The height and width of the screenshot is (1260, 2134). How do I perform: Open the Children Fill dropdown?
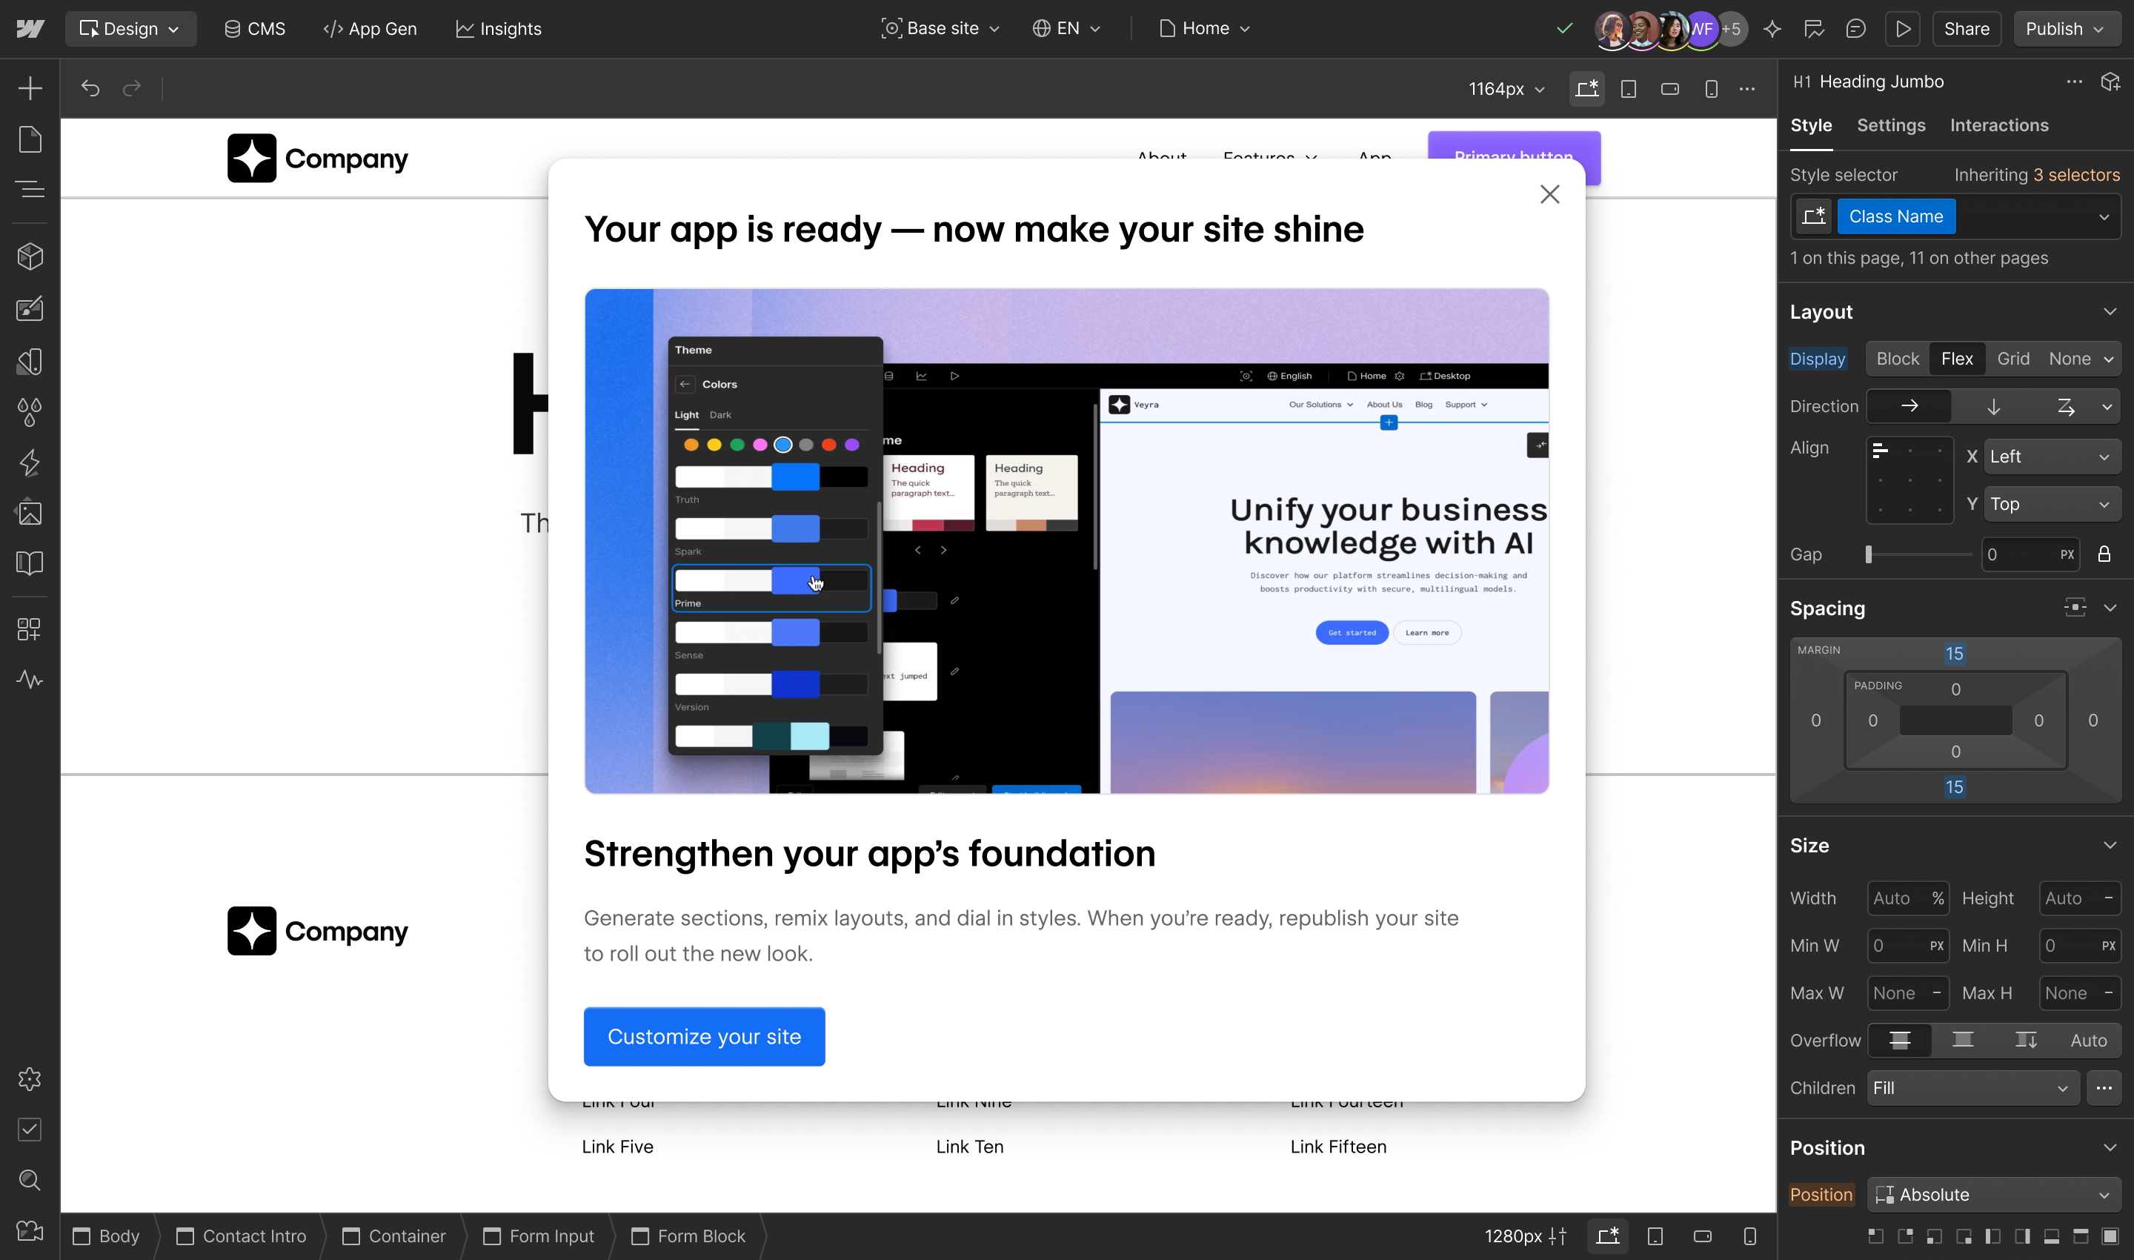click(1972, 1087)
